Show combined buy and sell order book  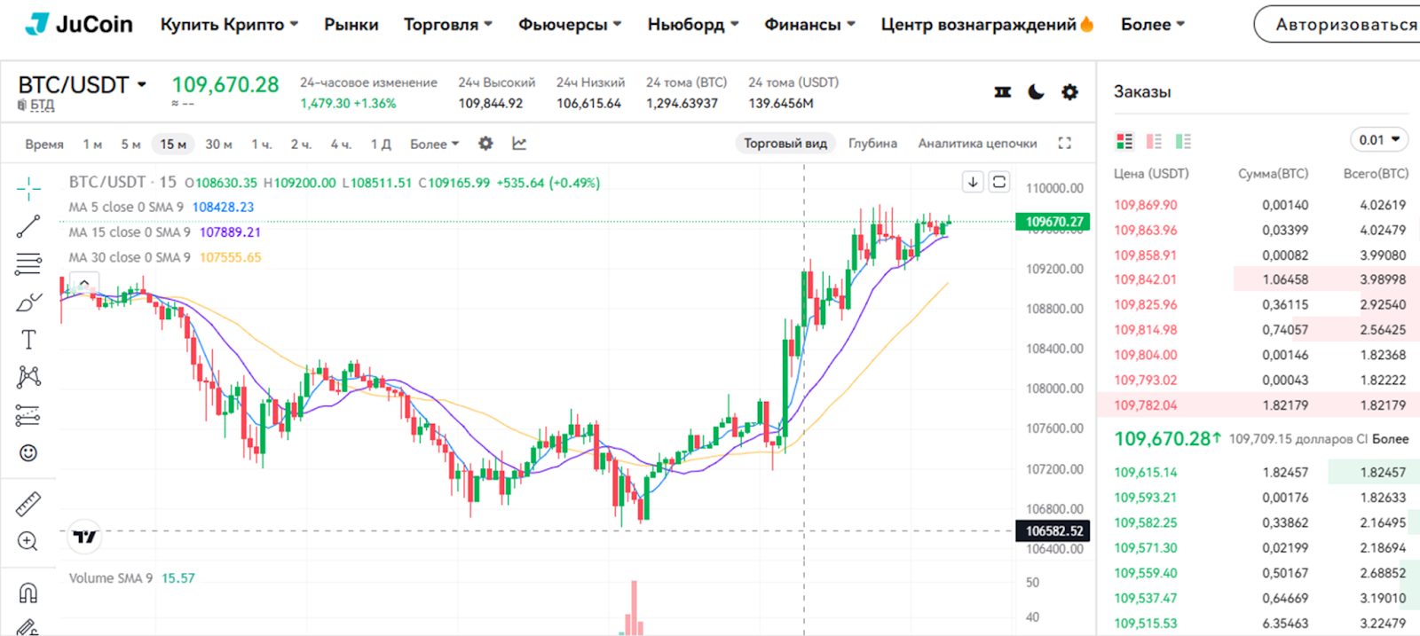(1124, 140)
